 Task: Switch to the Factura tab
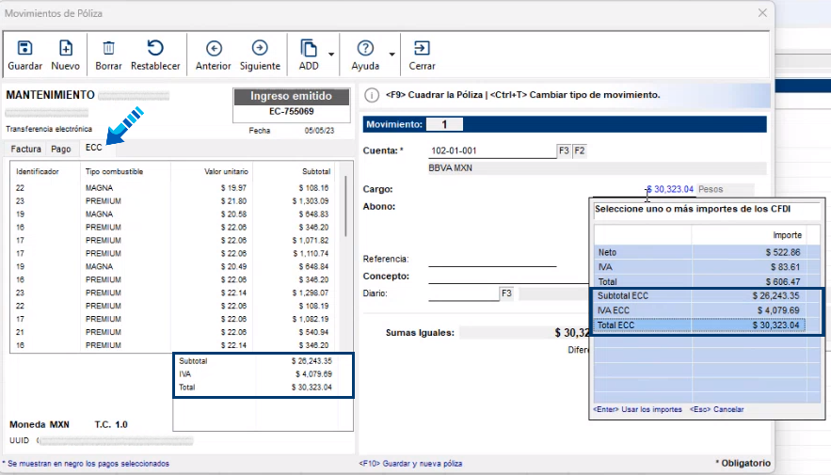25,149
